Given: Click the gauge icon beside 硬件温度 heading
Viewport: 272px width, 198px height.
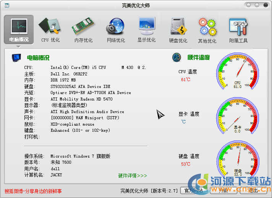Looking at the screenshot, I should click(176, 57).
